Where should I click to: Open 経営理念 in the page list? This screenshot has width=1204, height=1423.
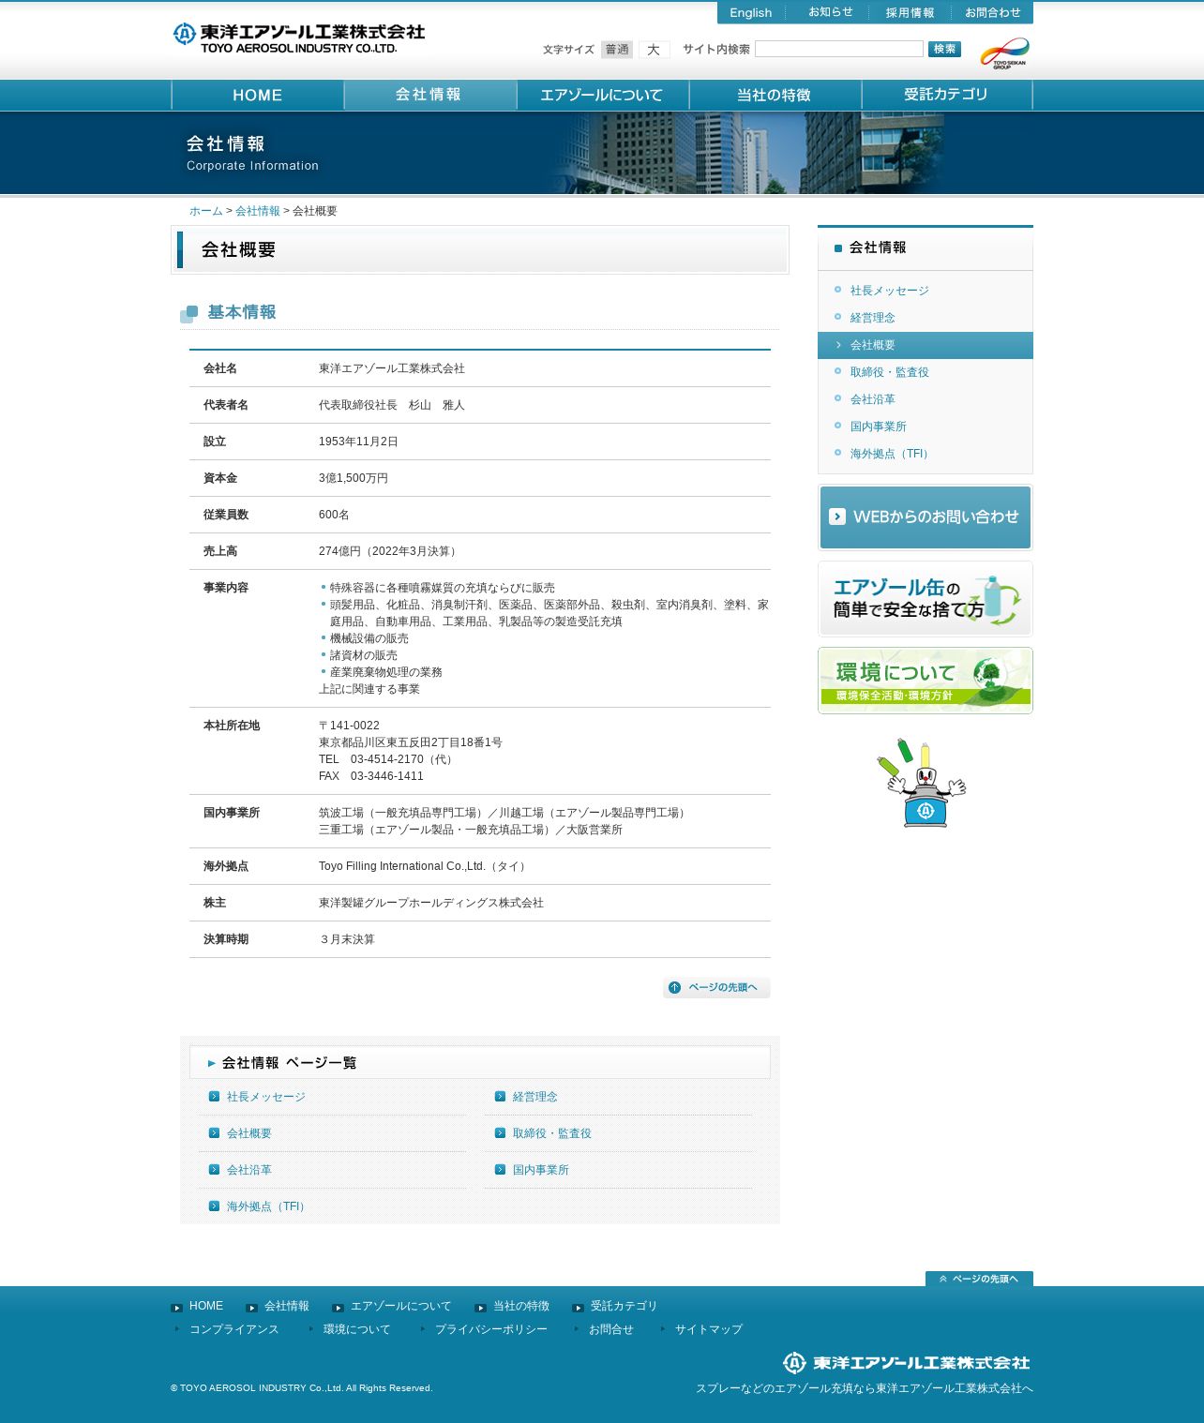coord(535,1097)
